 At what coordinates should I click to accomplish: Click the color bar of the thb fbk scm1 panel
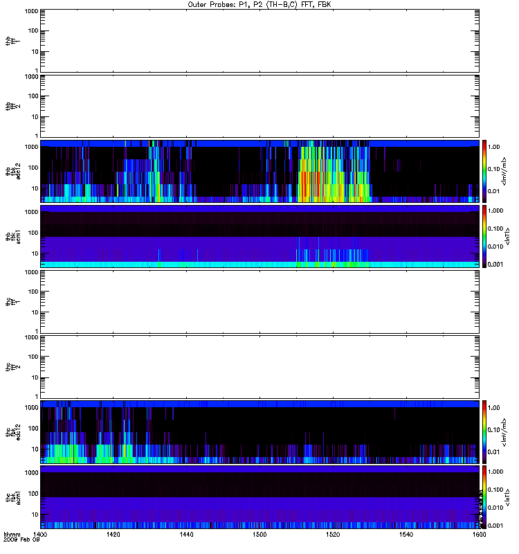coord(484,236)
